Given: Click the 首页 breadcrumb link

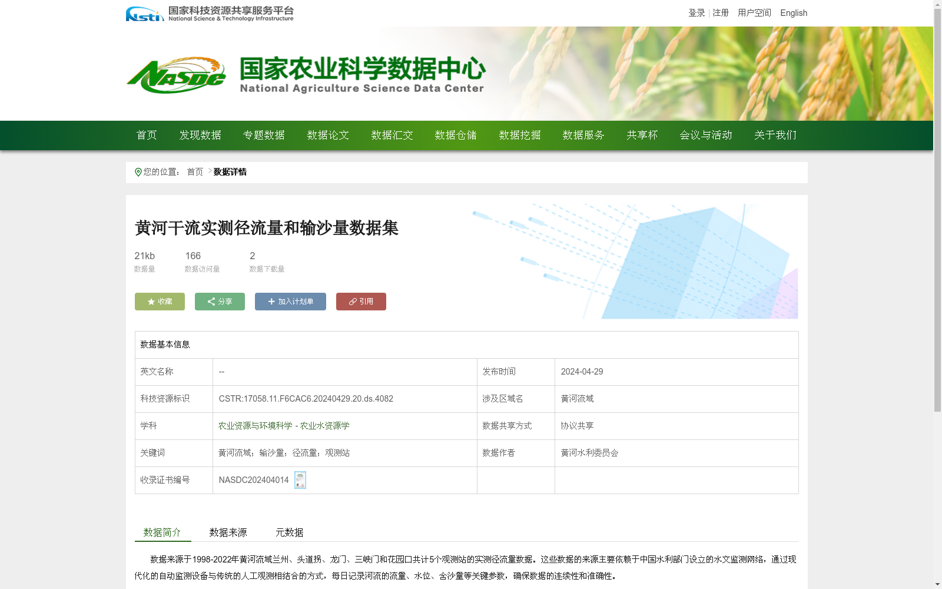Looking at the screenshot, I should [x=195, y=172].
